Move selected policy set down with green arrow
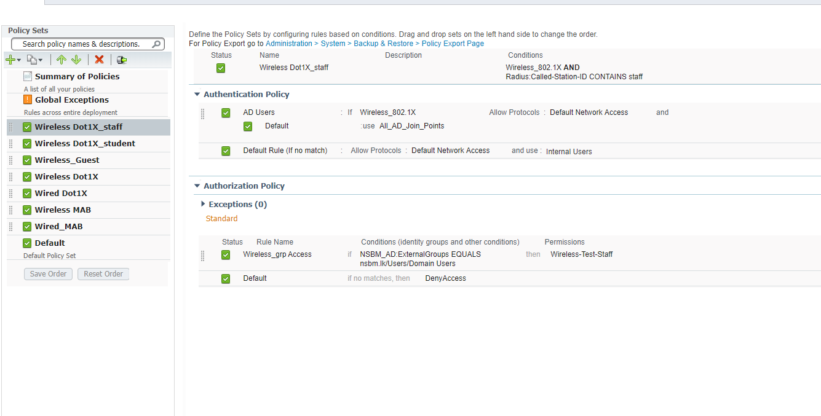This screenshot has height=416, width=821. pyautogui.click(x=76, y=59)
